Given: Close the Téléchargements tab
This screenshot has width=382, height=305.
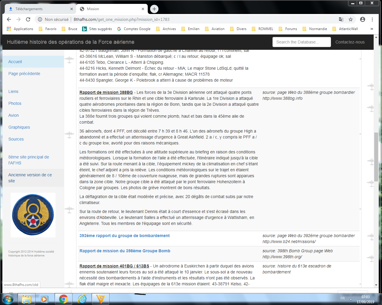Looking at the screenshot, I should pyautogui.click(x=72, y=9).
